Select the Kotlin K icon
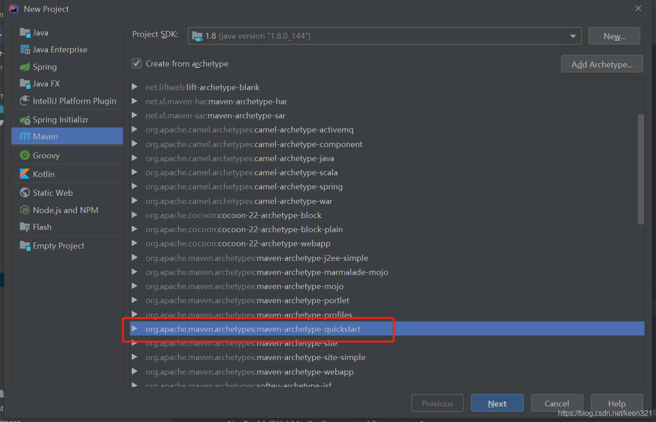 tap(25, 174)
